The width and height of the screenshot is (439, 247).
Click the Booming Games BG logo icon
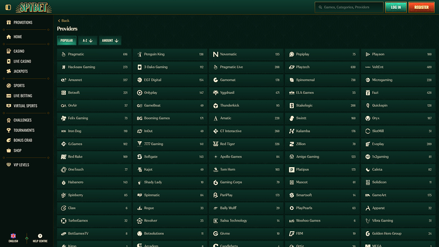coord(140,118)
